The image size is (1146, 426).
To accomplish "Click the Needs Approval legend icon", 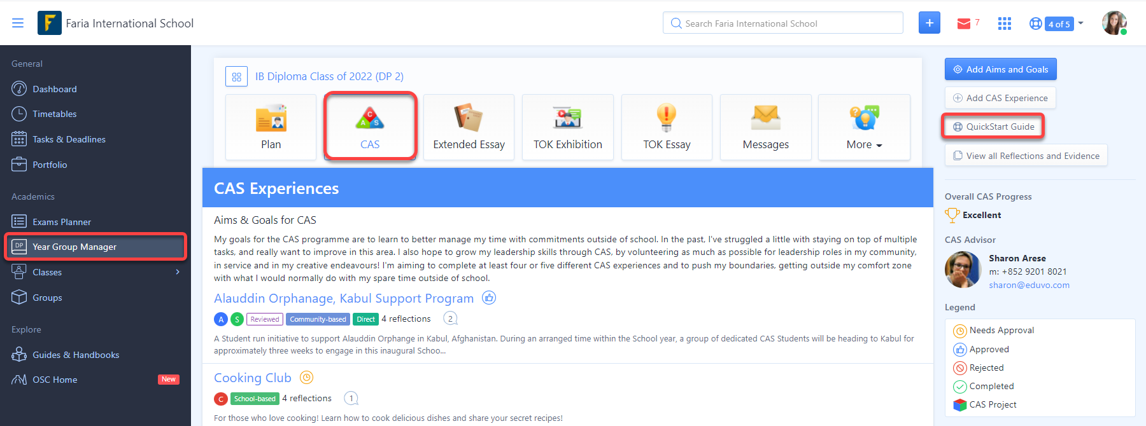I will 960,331.
